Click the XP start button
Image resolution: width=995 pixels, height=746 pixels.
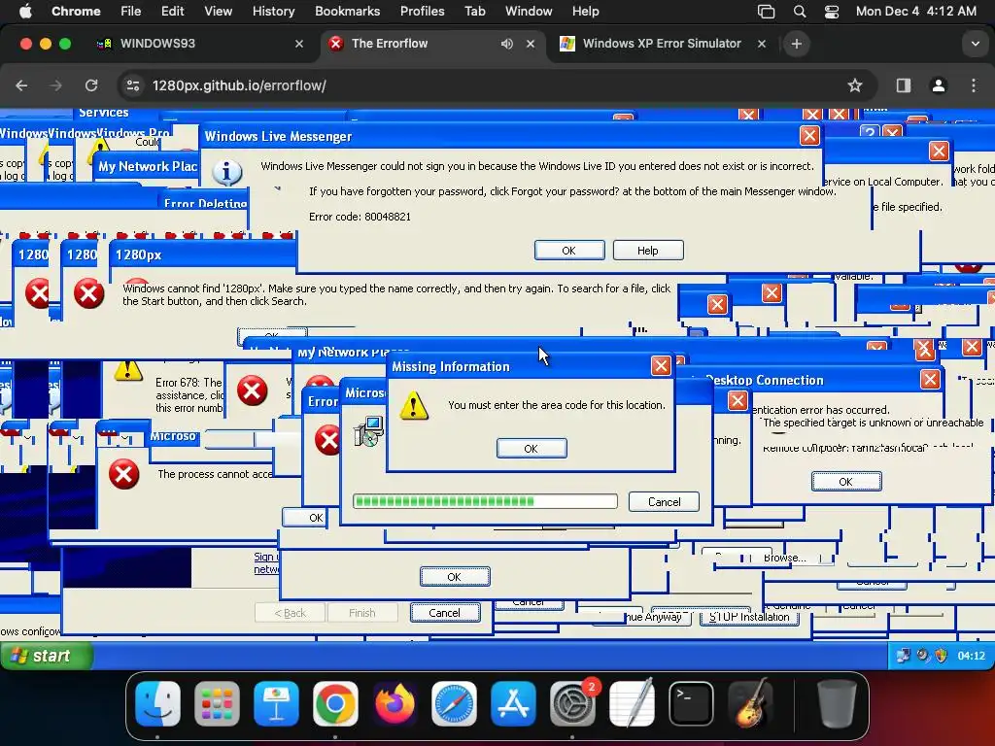click(x=47, y=656)
